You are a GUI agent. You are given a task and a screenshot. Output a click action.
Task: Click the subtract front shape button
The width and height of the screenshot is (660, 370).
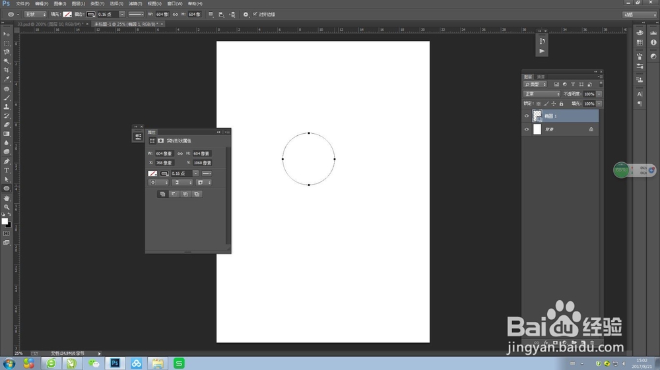pos(174,194)
